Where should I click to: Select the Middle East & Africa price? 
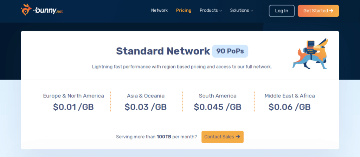click(289, 107)
